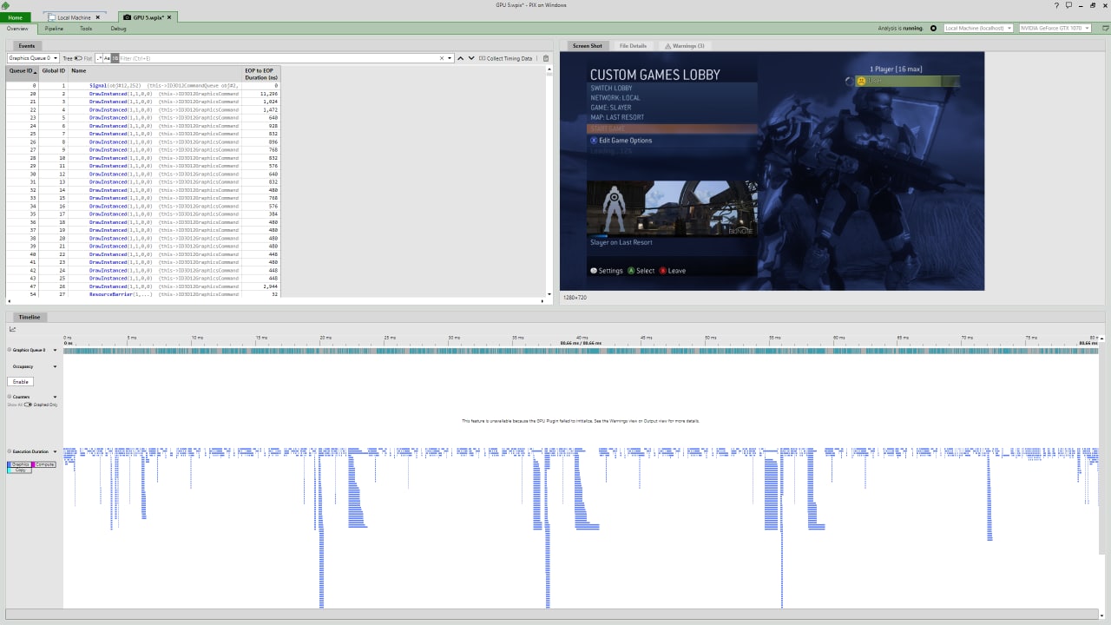Click the Enable occupancy button
1111x625 pixels.
(x=21, y=382)
